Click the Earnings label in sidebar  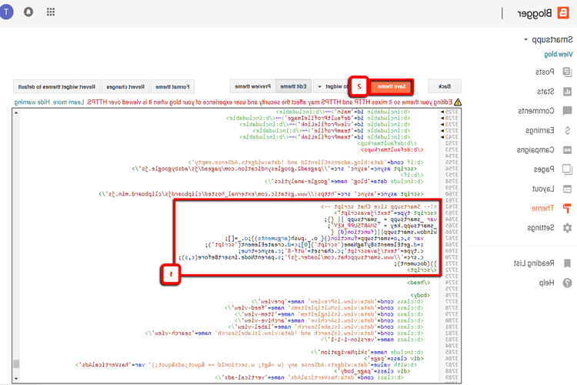coord(540,130)
